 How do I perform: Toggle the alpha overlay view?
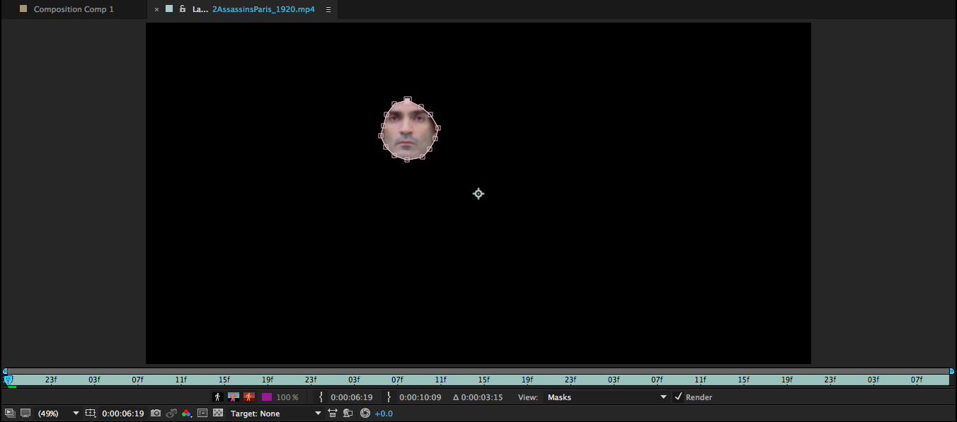coord(248,397)
